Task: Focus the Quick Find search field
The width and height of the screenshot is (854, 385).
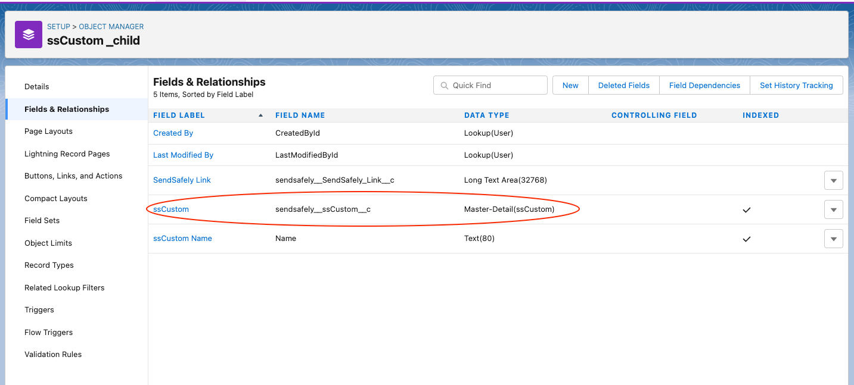Action: (x=490, y=86)
